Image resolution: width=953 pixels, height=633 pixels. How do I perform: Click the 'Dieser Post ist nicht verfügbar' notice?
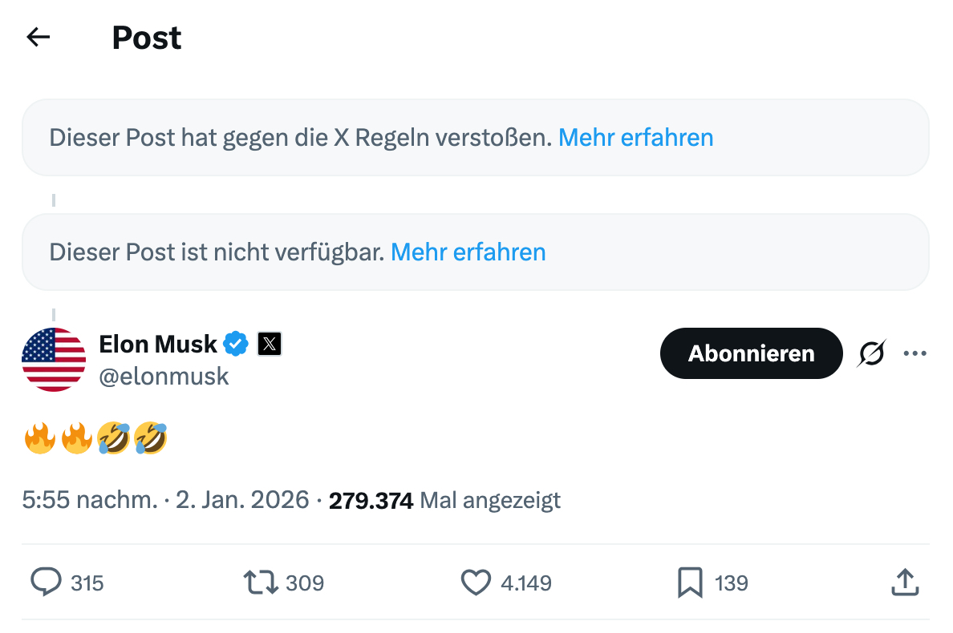217,252
